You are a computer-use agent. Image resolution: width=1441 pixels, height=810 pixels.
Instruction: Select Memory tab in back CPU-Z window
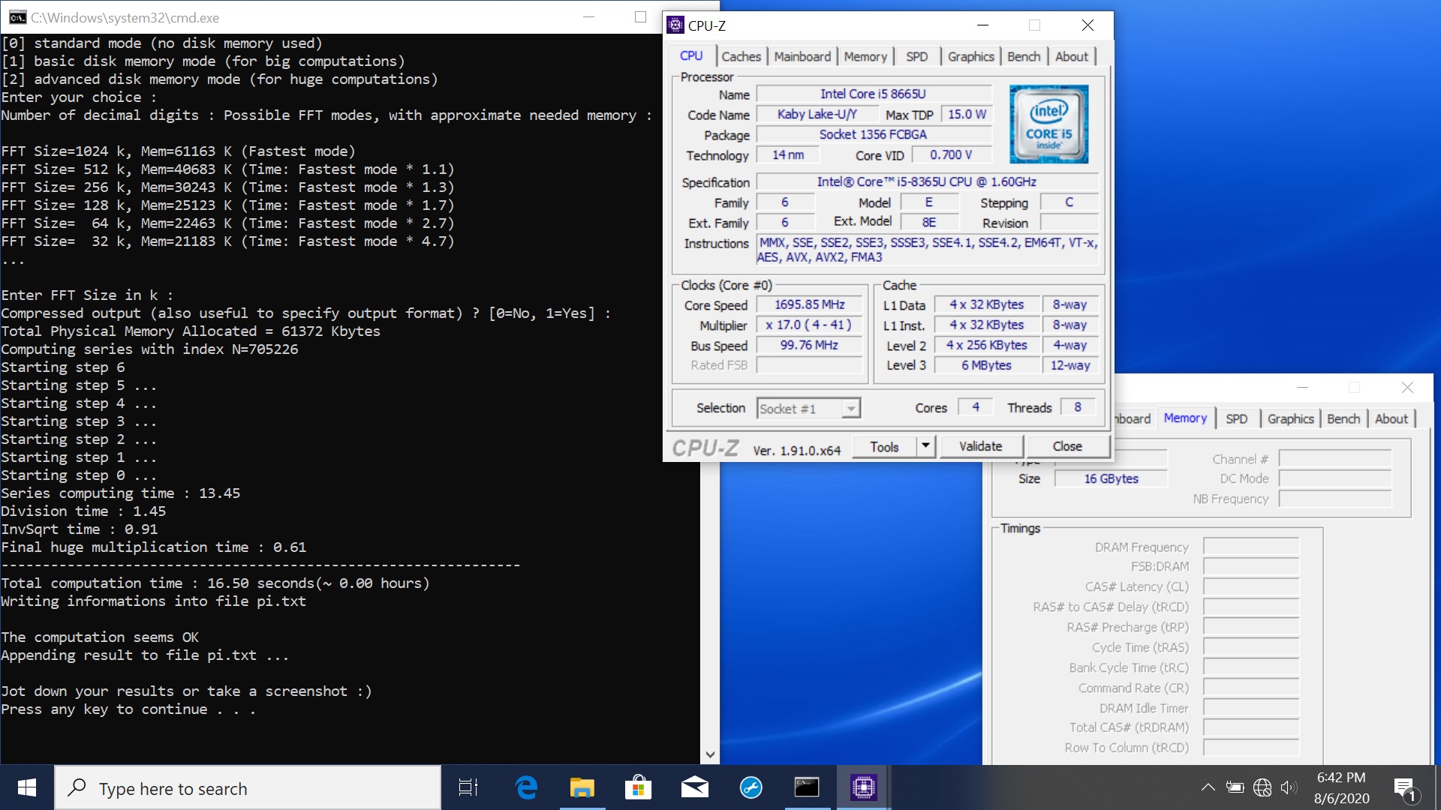[x=1185, y=418]
